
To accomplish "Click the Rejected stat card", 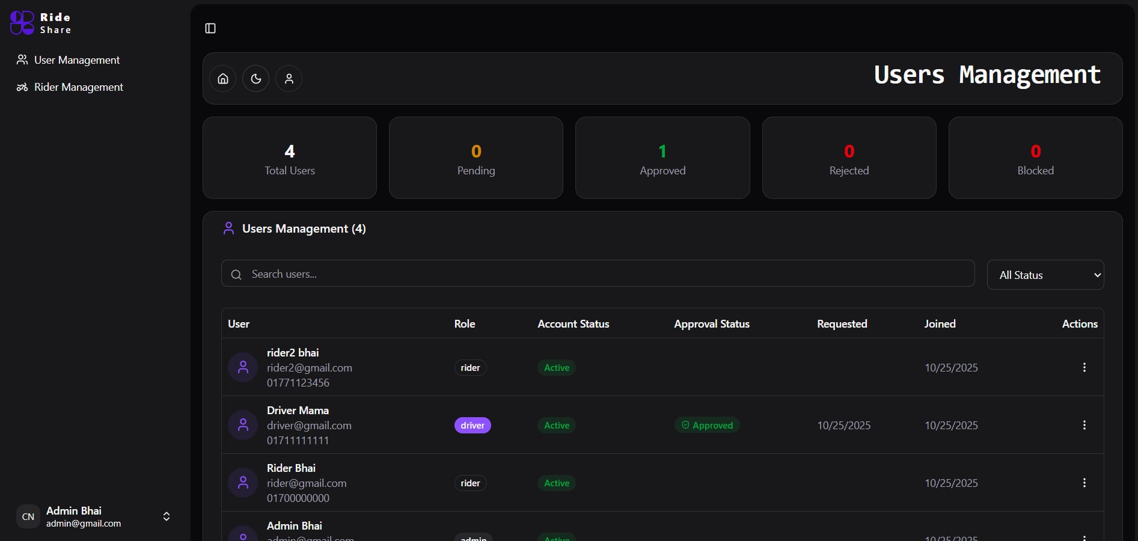I will pos(849,158).
